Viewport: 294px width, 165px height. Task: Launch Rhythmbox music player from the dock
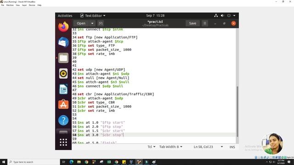[63, 73]
